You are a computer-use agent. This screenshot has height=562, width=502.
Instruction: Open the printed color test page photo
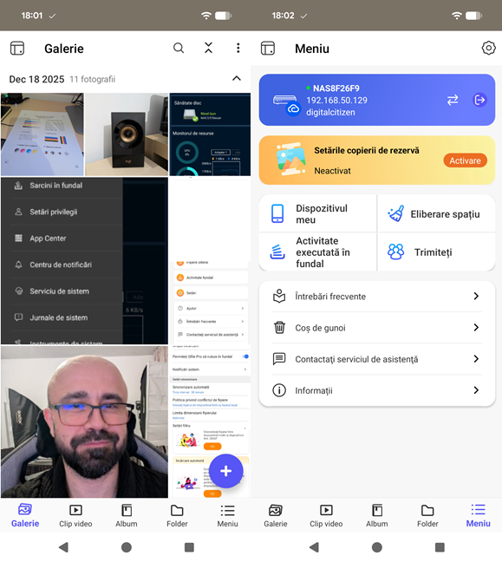(x=42, y=134)
